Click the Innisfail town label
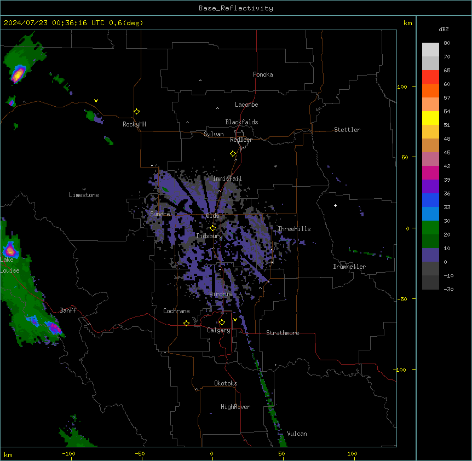Viewport: 472px width, 461px height. (227, 178)
